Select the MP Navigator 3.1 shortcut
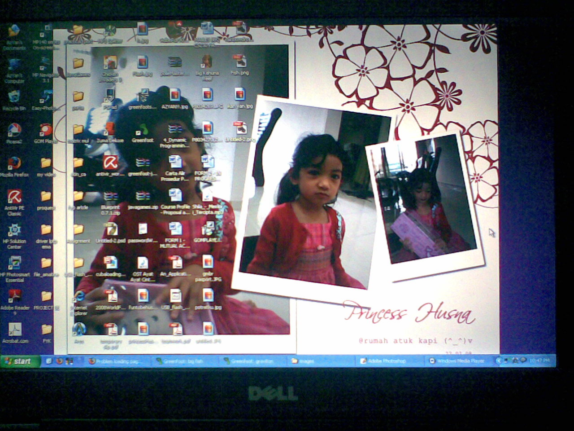The height and width of the screenshot is (431, 574). click(x=46, y=71)
